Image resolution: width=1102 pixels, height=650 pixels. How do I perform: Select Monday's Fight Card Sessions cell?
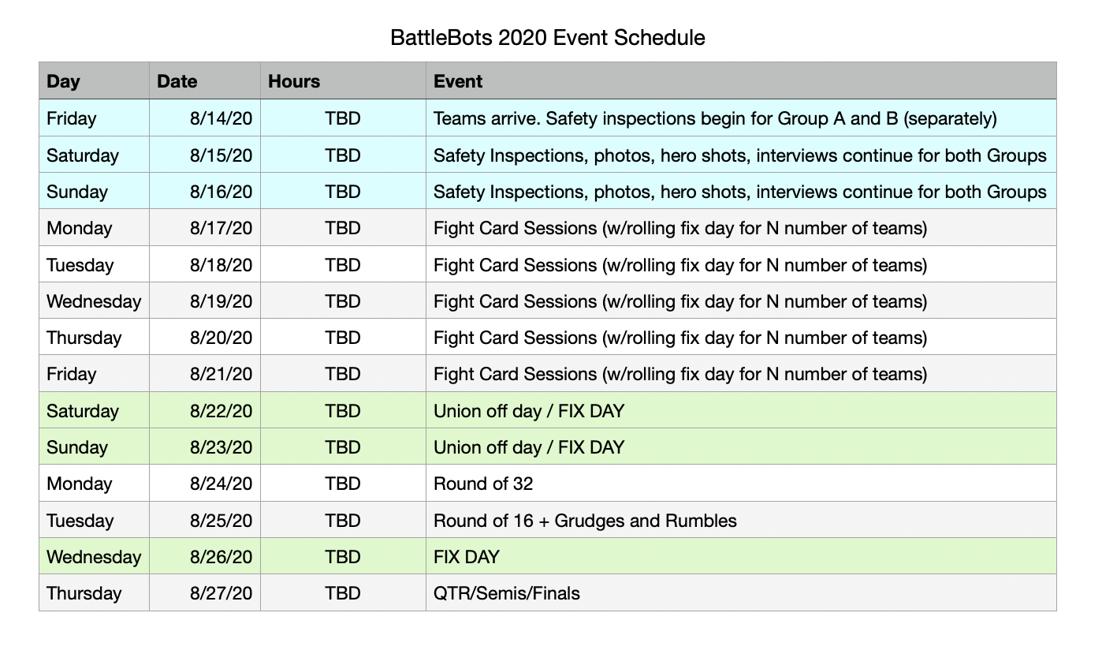click(x=741, y=228)
